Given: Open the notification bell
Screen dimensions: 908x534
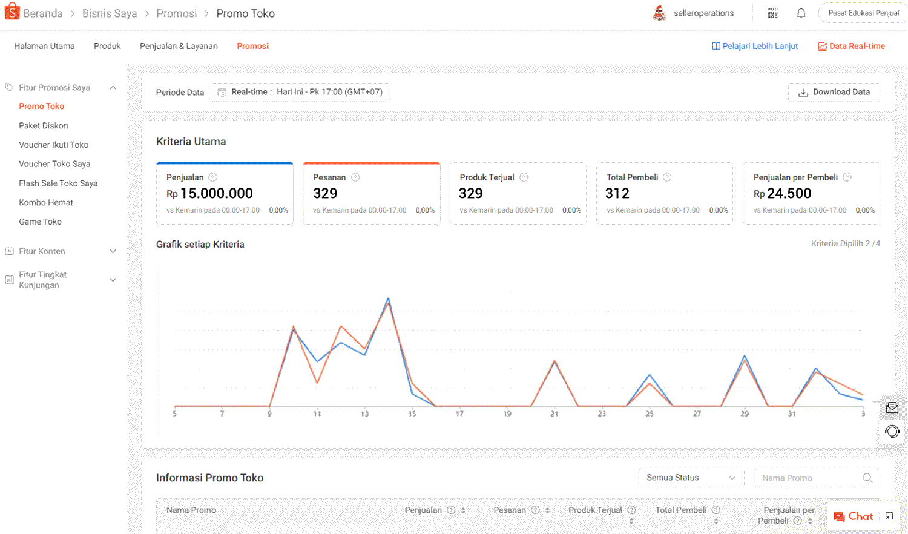Looking at the screenshot, I should [801, 13].
